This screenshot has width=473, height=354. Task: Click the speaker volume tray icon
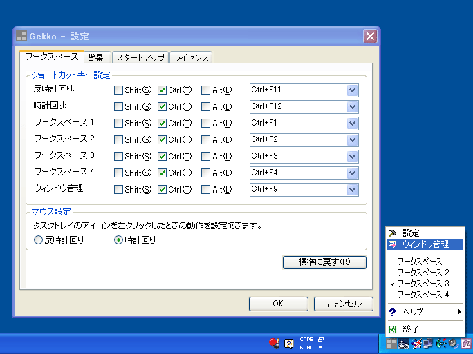[454, 344]
